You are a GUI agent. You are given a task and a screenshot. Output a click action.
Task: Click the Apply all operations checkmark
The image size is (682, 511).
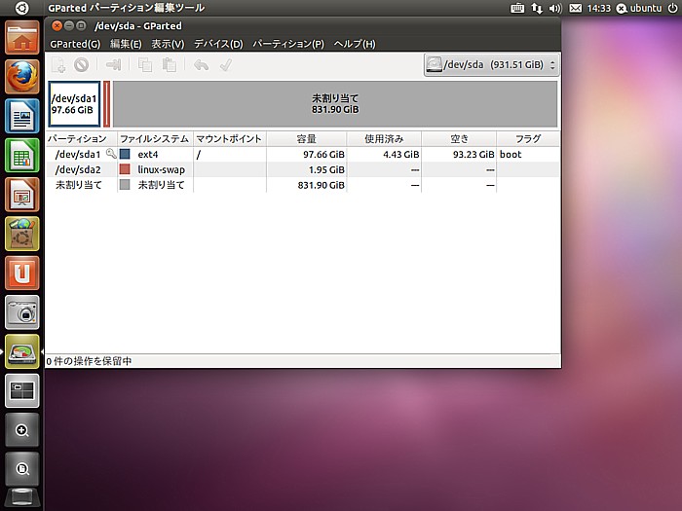pyautogui.click(x=226, y=65)
